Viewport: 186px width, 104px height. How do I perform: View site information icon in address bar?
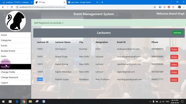[x=17, y=7]
